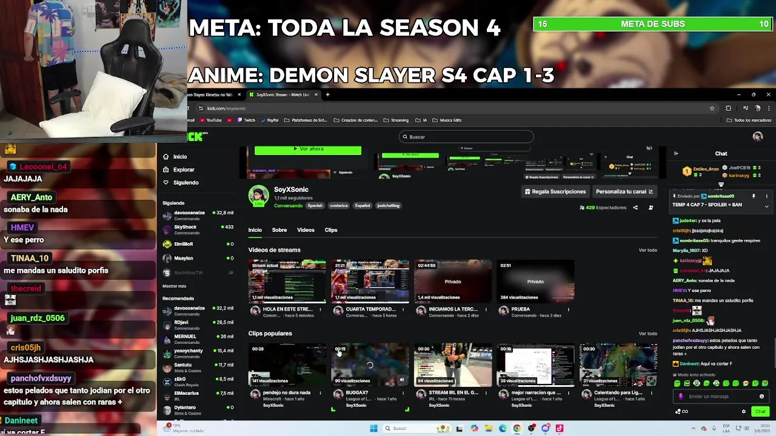Open the browser extensions icon
The image size is (776, 436).
tap(728, 108)
